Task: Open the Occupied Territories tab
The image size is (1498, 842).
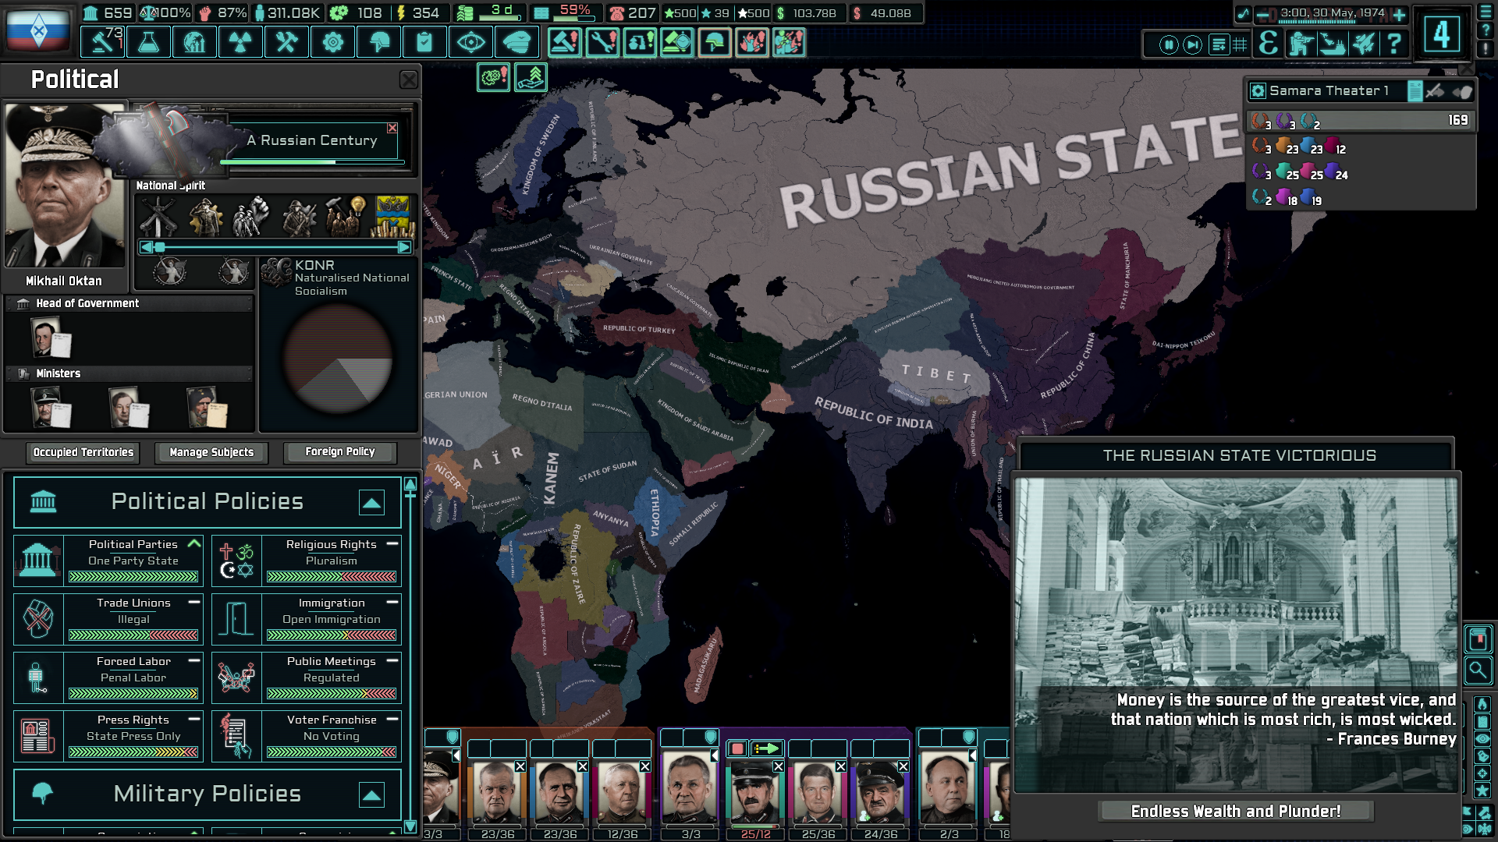Action: tap(83, 452)
